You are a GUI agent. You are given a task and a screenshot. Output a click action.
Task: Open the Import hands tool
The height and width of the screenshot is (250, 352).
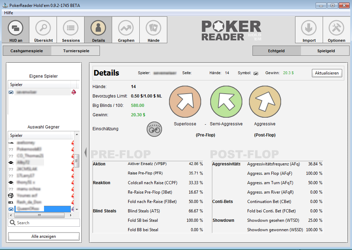[x=309, y=30]
